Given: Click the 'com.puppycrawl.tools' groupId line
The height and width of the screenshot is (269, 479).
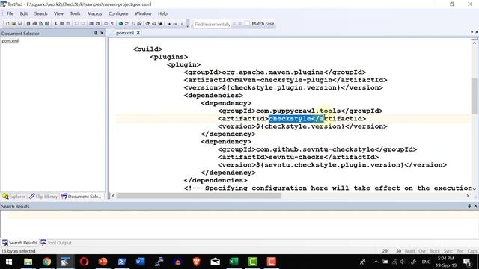Looking at the screenshot, I should (x=300, y=111).
